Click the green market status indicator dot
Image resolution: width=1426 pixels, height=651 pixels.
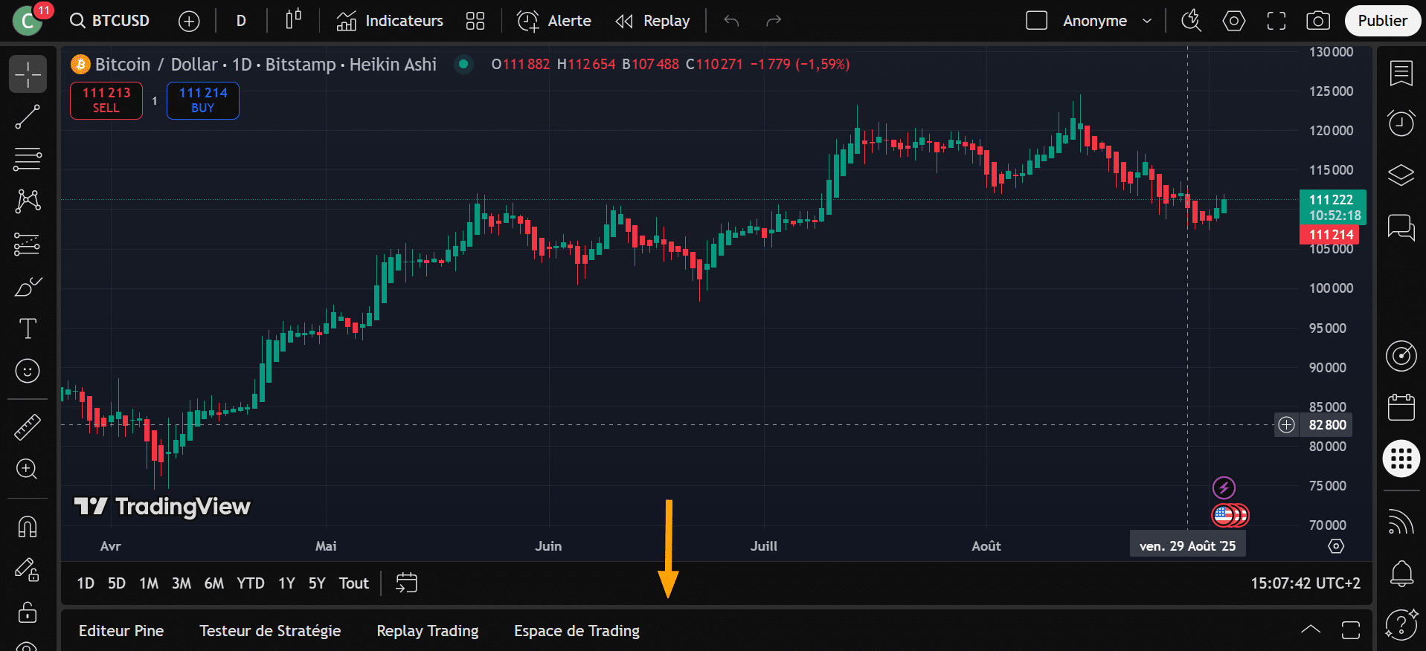463,65
